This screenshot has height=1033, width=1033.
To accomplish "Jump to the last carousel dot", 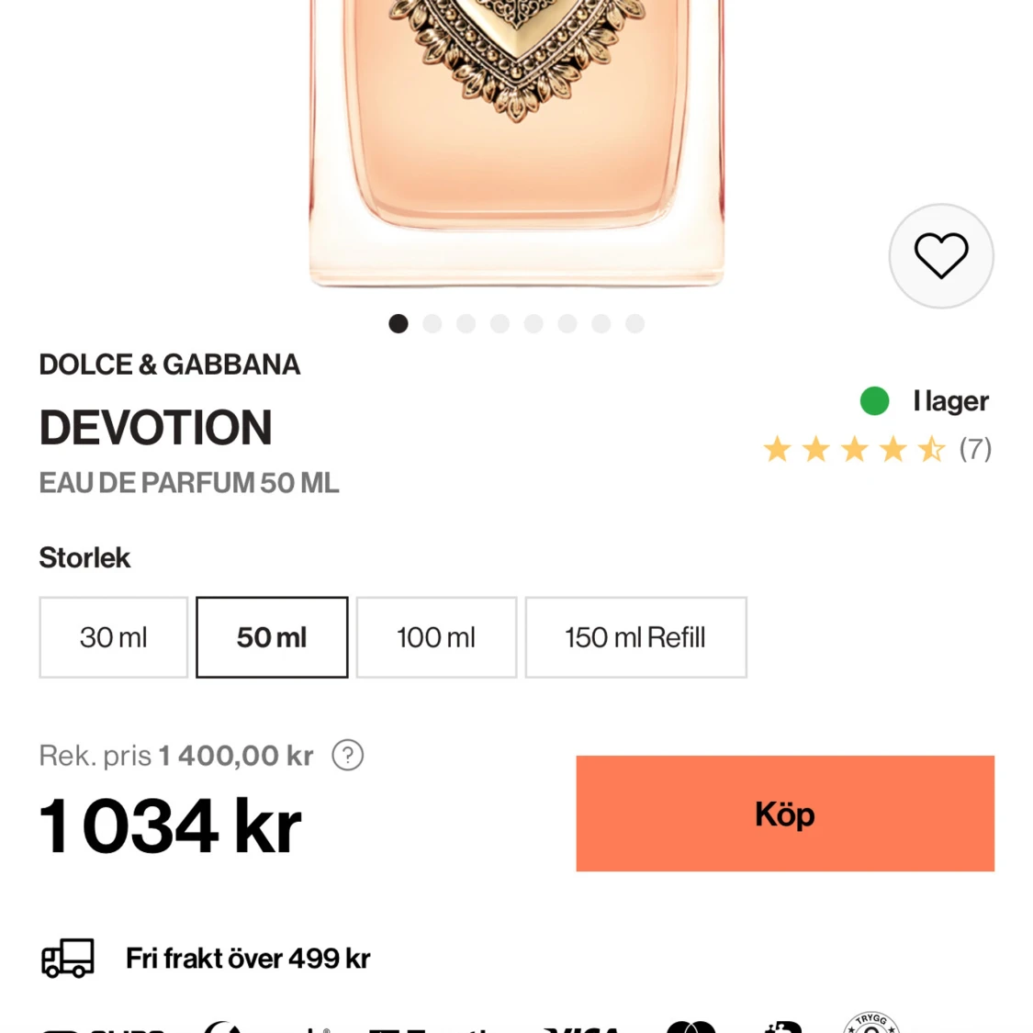I will coord(634,323).
